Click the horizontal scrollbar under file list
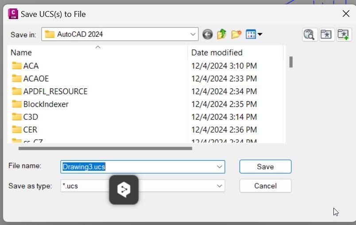The image size is (356, 225). tap(105, 149)
